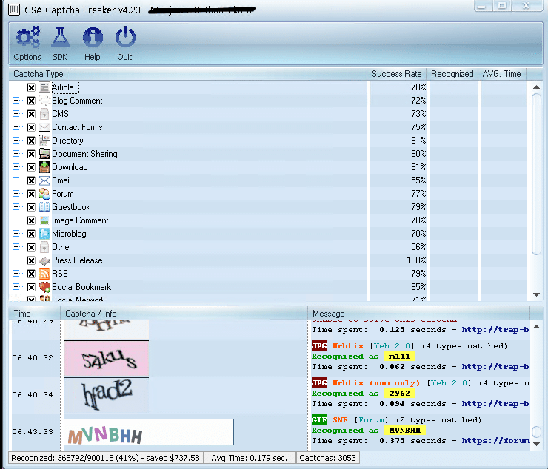Open the trap-b link after 0.062 seconds

click(495, 367)
